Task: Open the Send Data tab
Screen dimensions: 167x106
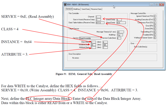Action: pos(85,9)
